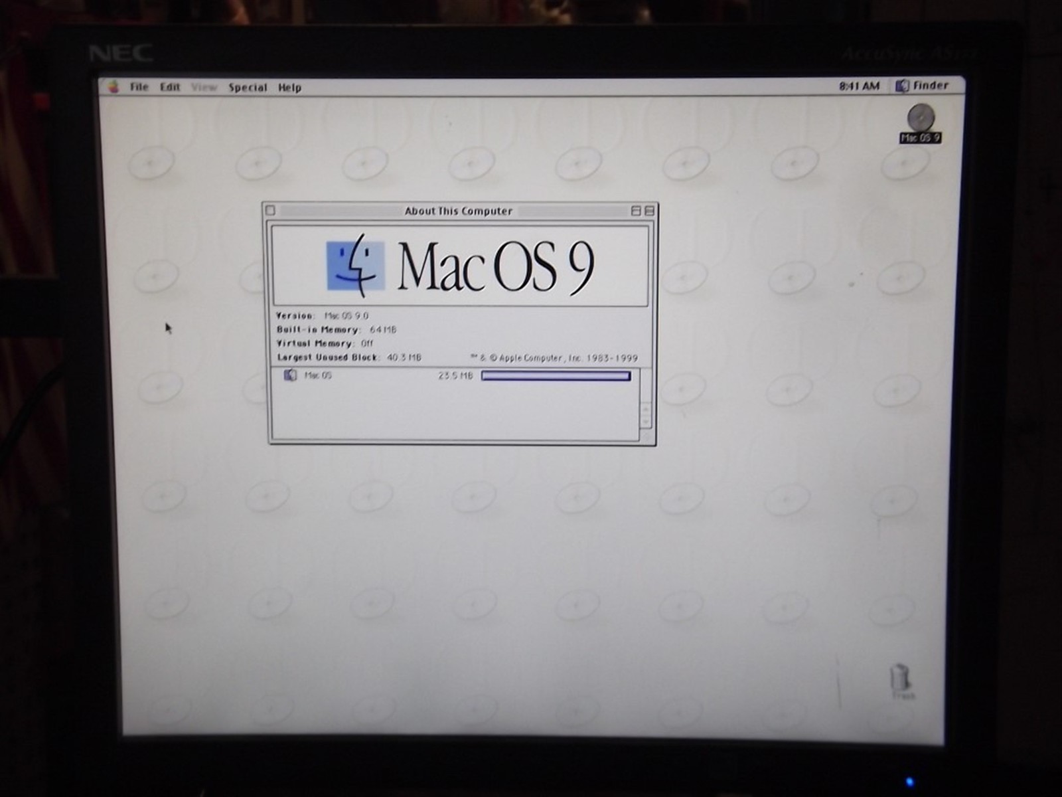Select the Mac OS 9 disk icon

[921, 124]
